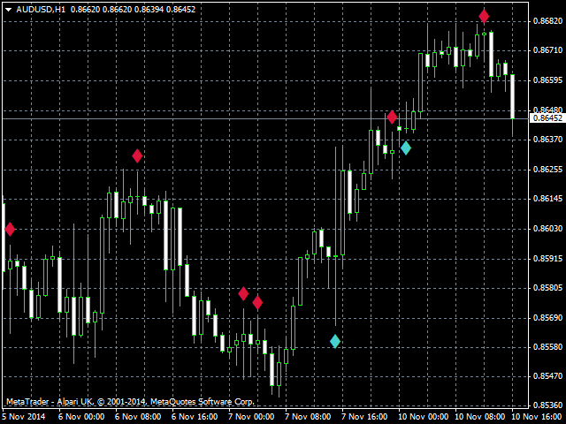Click the 0.86820 price scale label
Screen dimensions: 566x424
point(547,21)
